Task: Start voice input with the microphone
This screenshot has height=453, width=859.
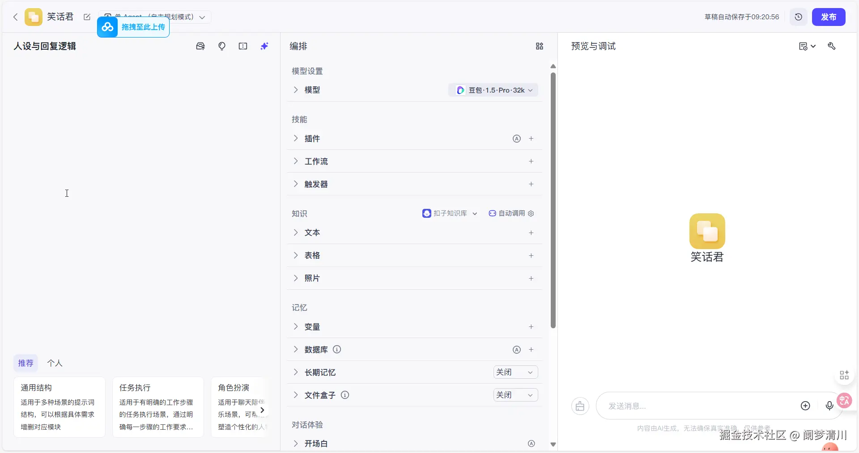Action: pyautogui.click(x=829, y=406)
